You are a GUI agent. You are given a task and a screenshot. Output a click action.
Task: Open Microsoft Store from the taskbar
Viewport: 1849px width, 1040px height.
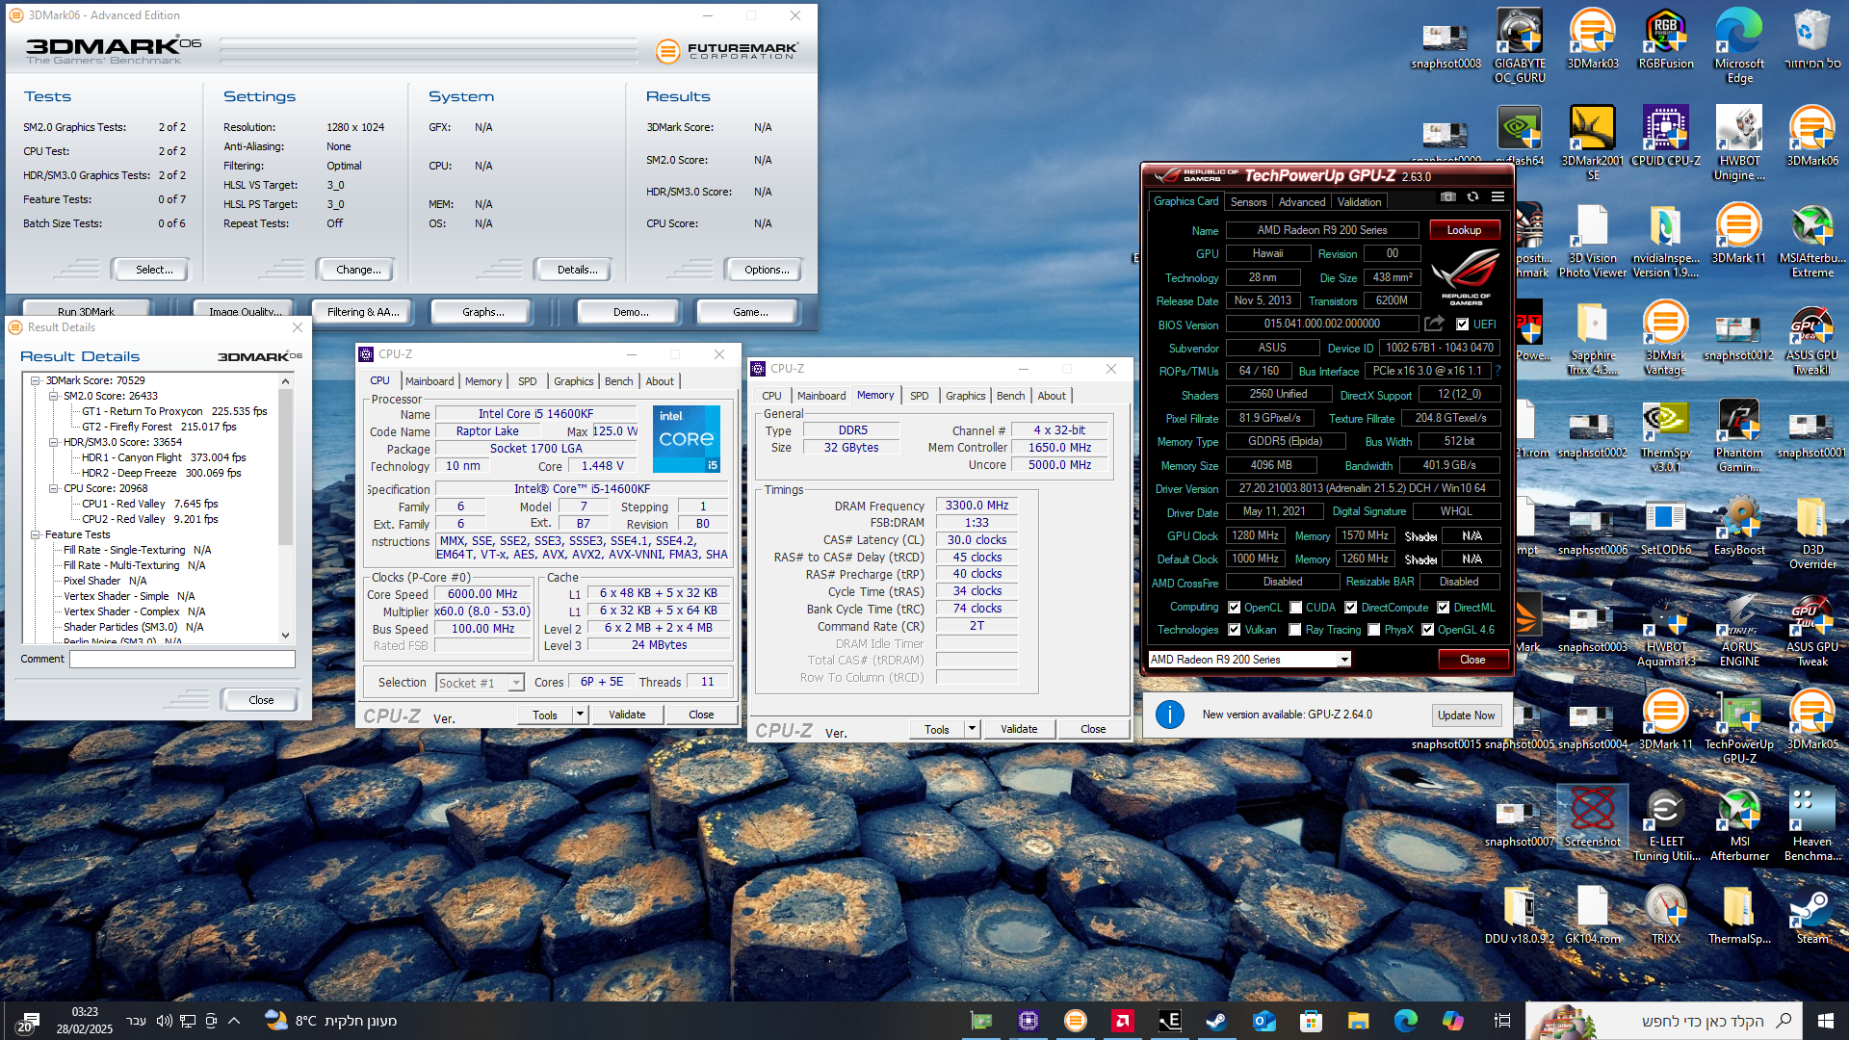click(x=1311, y=1021)
